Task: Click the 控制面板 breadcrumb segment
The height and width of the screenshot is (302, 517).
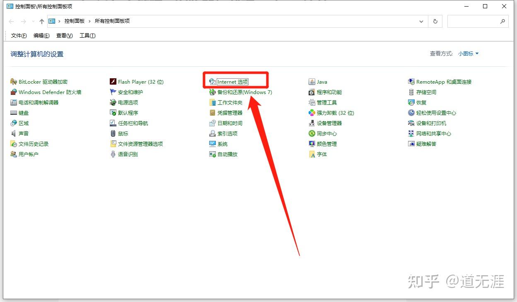Action: point(75,21)
